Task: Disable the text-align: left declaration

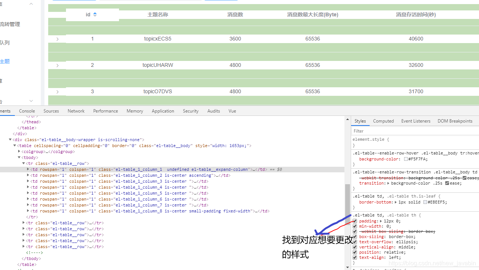Action: click(355, 257)
